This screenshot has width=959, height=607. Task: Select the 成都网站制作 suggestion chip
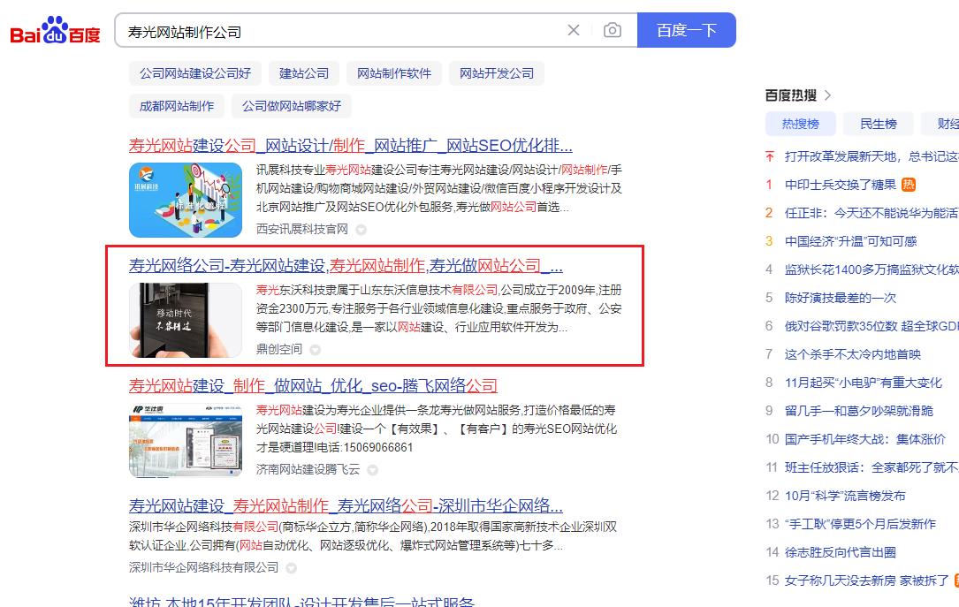click(176, 106)
